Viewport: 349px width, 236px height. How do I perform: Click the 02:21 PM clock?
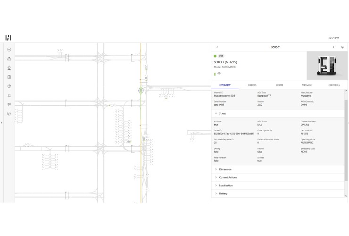(x=334, y=38)
